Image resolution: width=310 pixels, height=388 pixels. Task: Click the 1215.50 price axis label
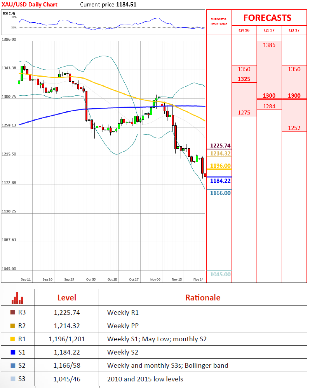coord(9,154)
